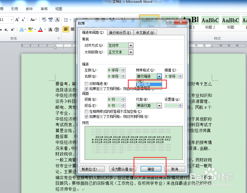Viewport: 247px width, 193px height.
Task: Open the font size dropdown
Action: 12,20
